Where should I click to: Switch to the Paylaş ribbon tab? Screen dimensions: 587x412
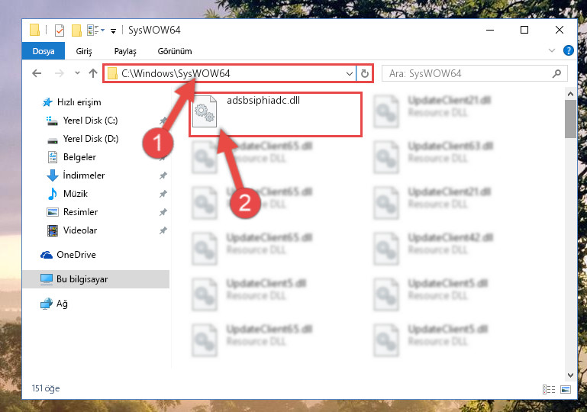(125, 51)
